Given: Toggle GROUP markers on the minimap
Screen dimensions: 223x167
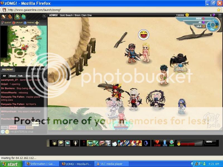Looking at the screenshot, I should 18,23.
